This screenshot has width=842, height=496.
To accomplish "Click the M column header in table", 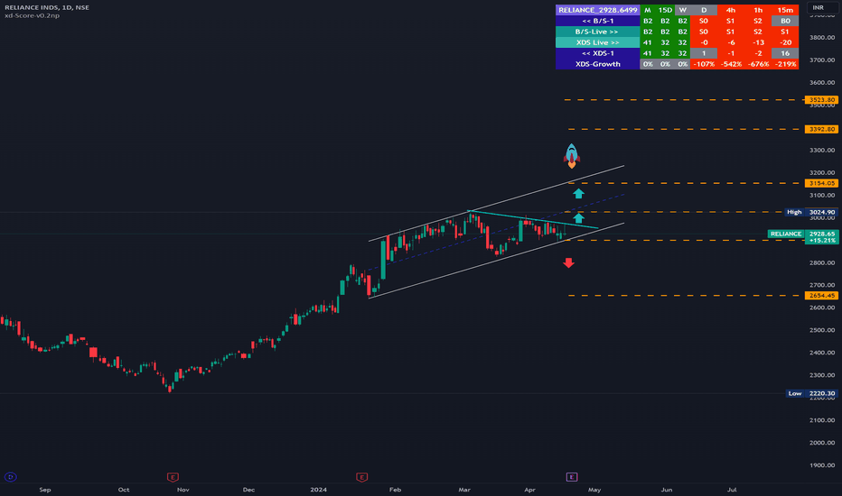I will 648,10.
